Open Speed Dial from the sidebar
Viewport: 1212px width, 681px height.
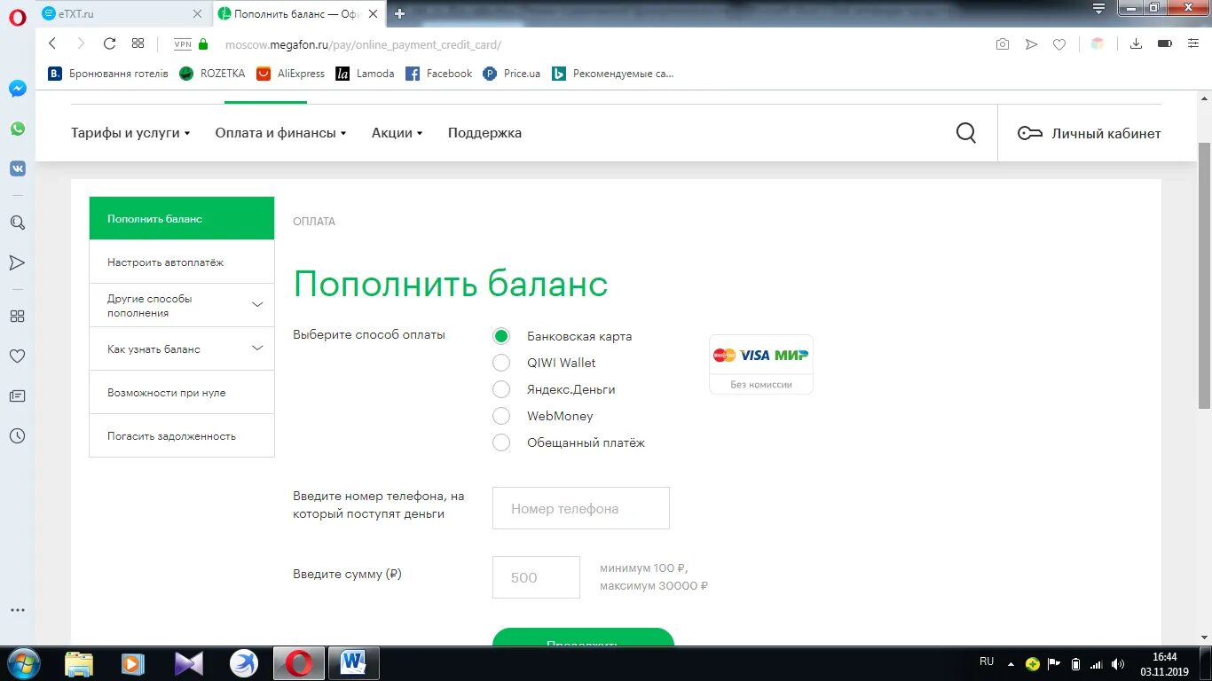18,317
